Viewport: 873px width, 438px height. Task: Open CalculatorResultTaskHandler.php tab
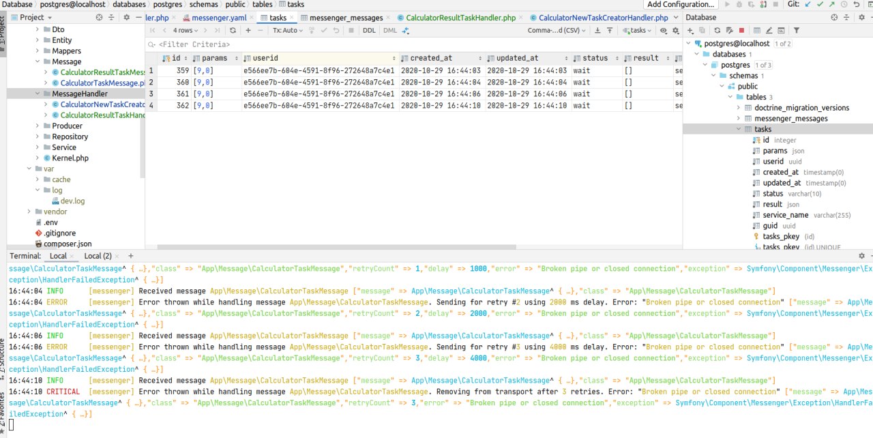point(460,18)
